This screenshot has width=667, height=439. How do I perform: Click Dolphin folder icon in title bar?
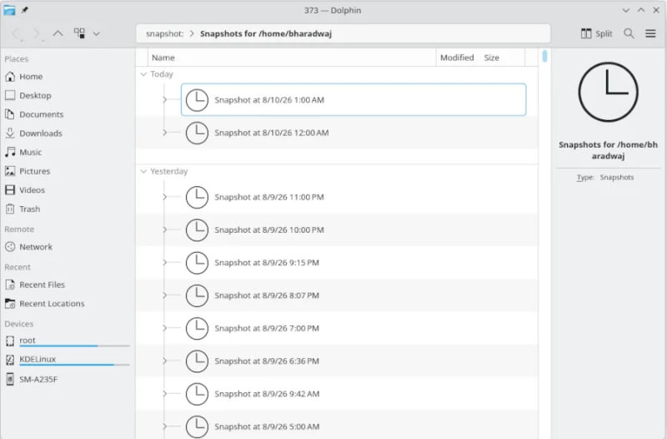click(x=9, y=10)
